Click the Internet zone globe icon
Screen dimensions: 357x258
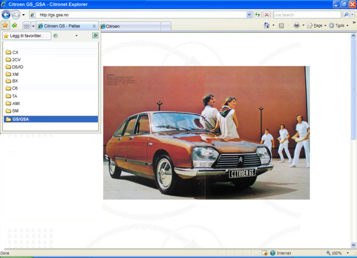[273, 253]
